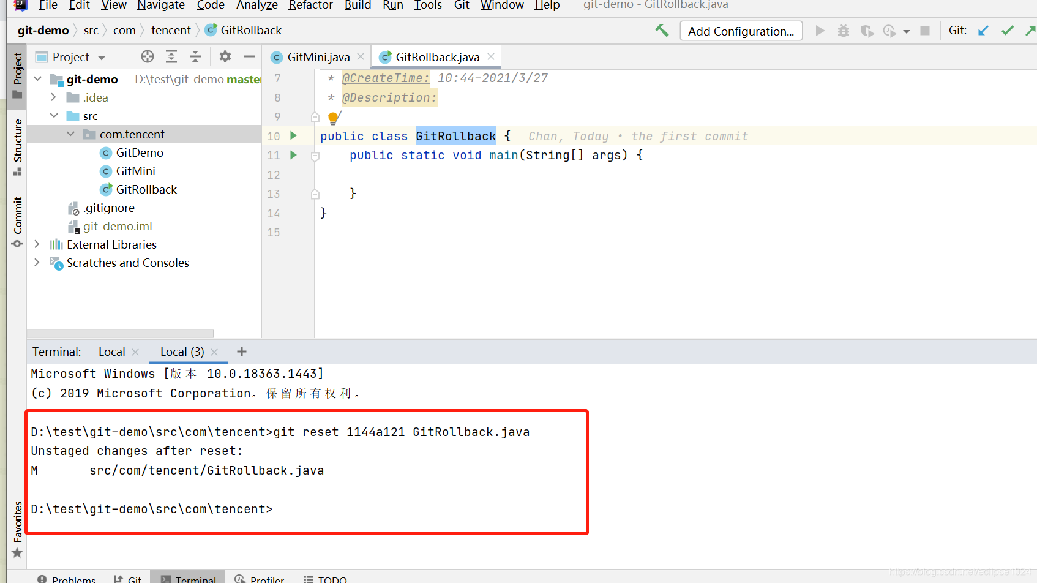Click tencent breadcrumb in navigation bar
The image size is (1037, 583).
171,31
